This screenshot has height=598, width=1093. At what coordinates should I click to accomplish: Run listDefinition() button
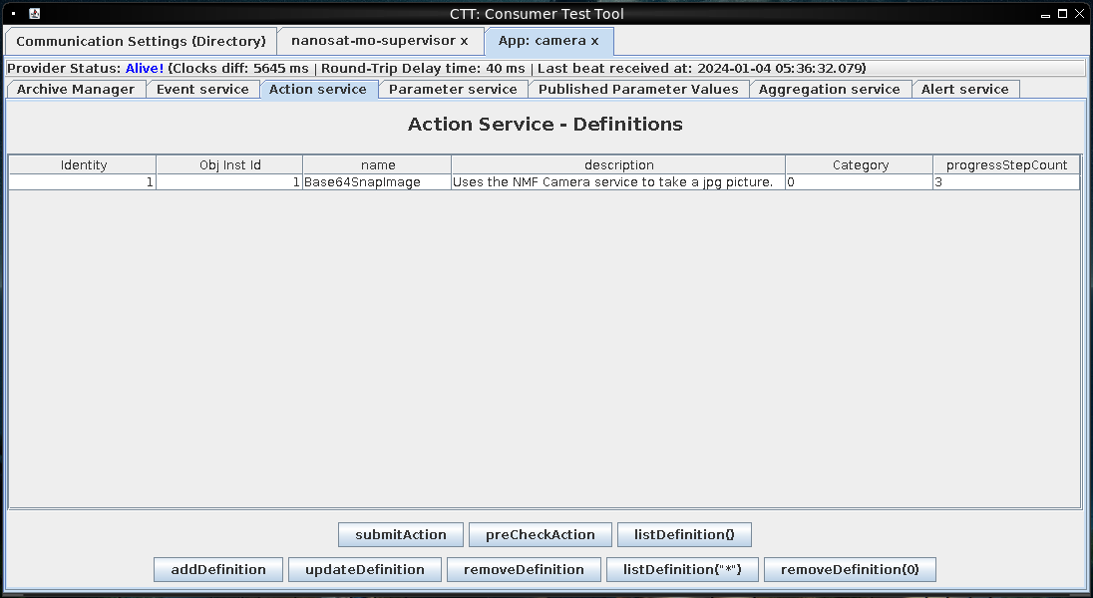(x=684, y=535)
